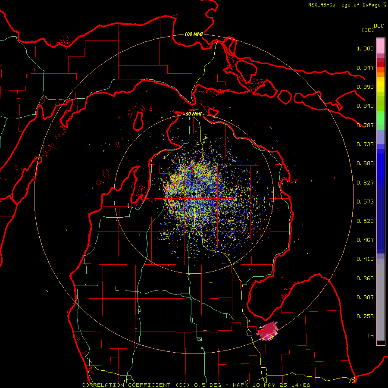
Task: Click the 0.947 scale value
Action: pyautogui.click(x=365, y=68)
